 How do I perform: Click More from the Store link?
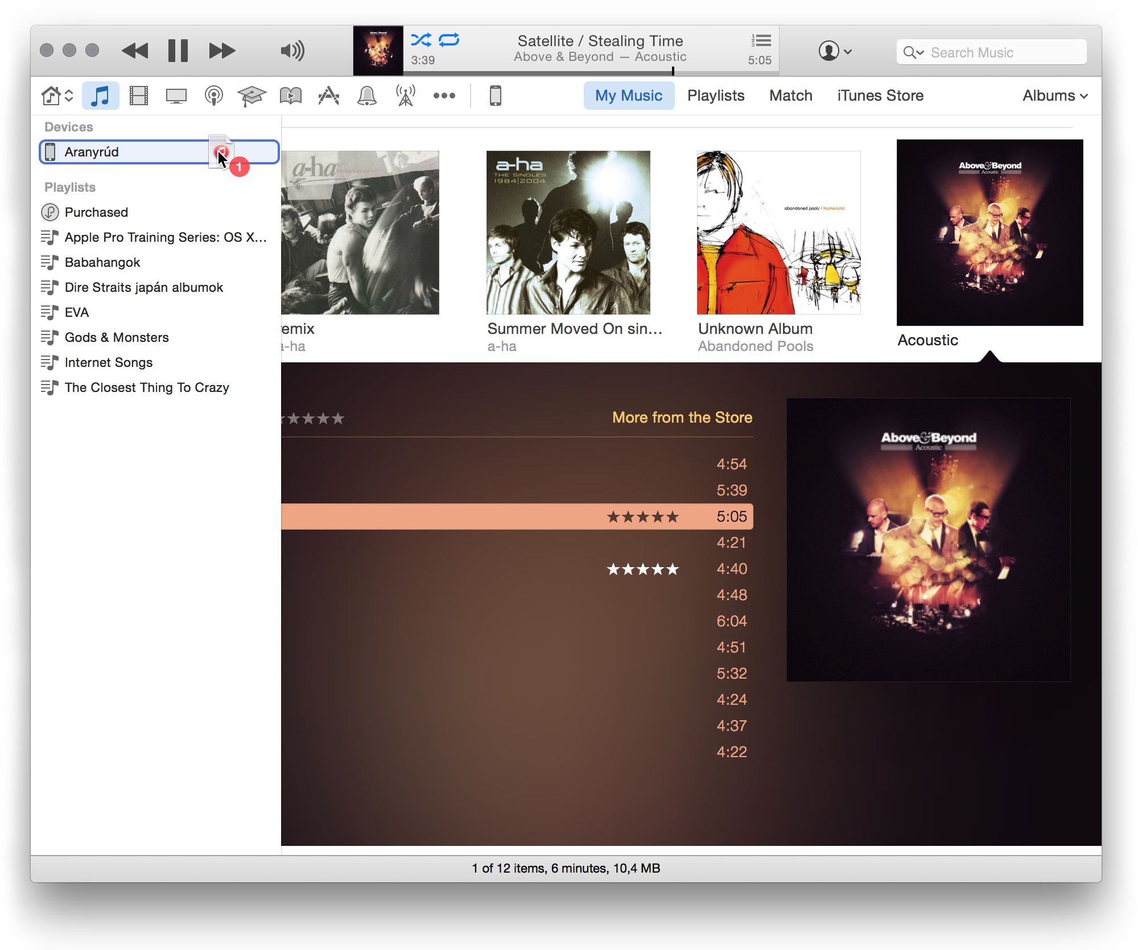tap(682, 418)
